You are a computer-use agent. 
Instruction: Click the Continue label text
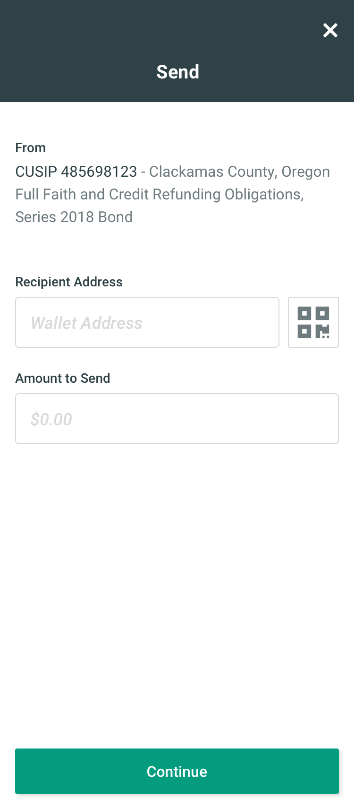[x=177, y=772]
